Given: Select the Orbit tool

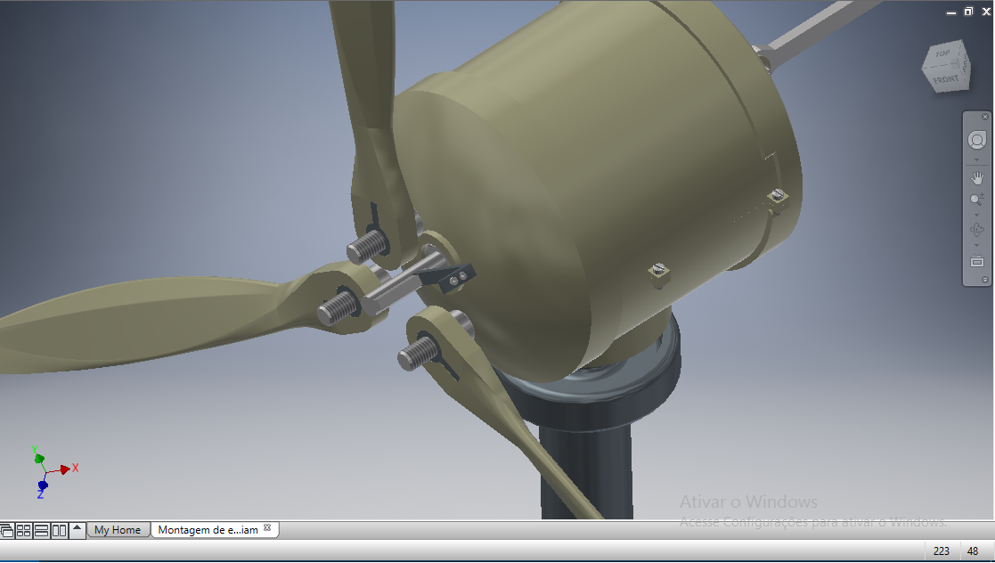Looking at the screenshot, I should coord(976,229).
